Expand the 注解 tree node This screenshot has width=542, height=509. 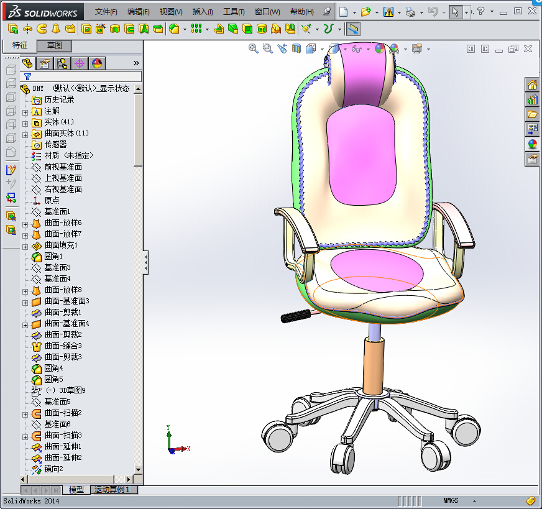pyautogui.click(x=25, y=112)
